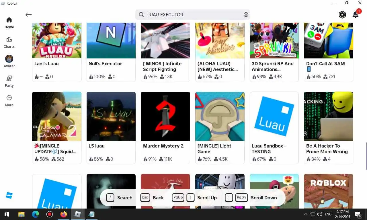The height and width of the screenshot is (220, 367).
Task: Click the Search shortcut hint button
Action: (119, 198)
